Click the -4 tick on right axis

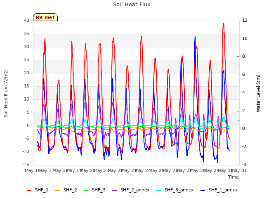pos(245,165)
